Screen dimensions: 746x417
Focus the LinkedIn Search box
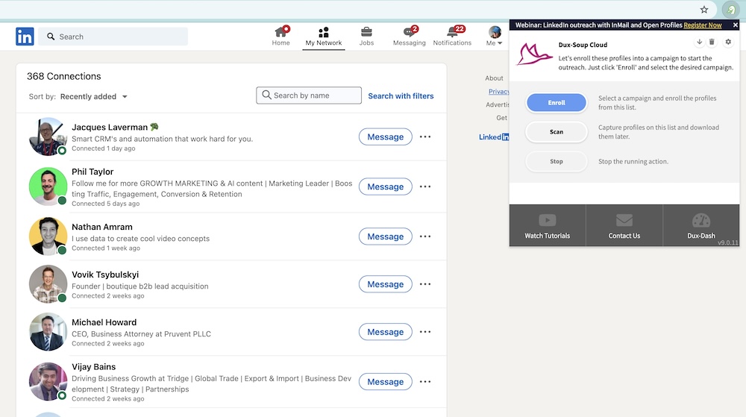point(113,37)
